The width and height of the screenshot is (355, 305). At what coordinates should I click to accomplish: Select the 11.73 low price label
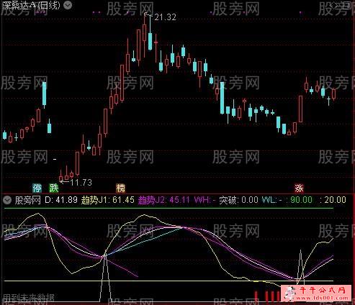(81, 183)
